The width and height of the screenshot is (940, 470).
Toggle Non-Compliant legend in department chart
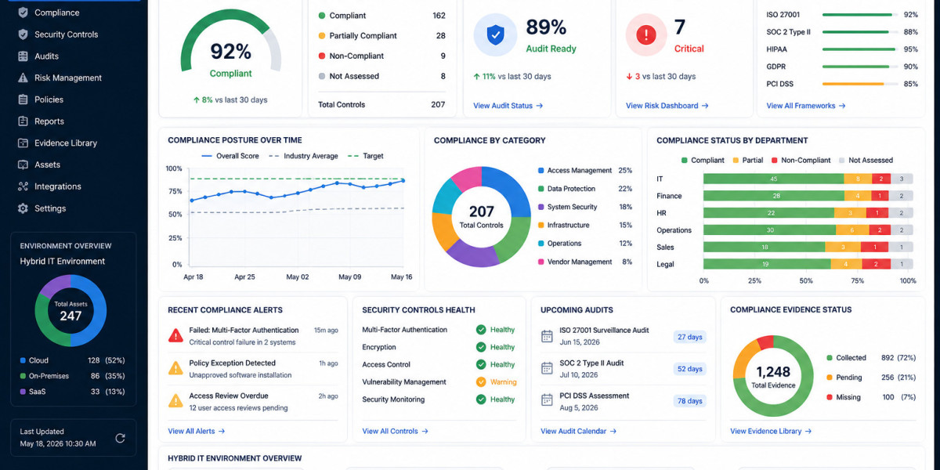801,160
